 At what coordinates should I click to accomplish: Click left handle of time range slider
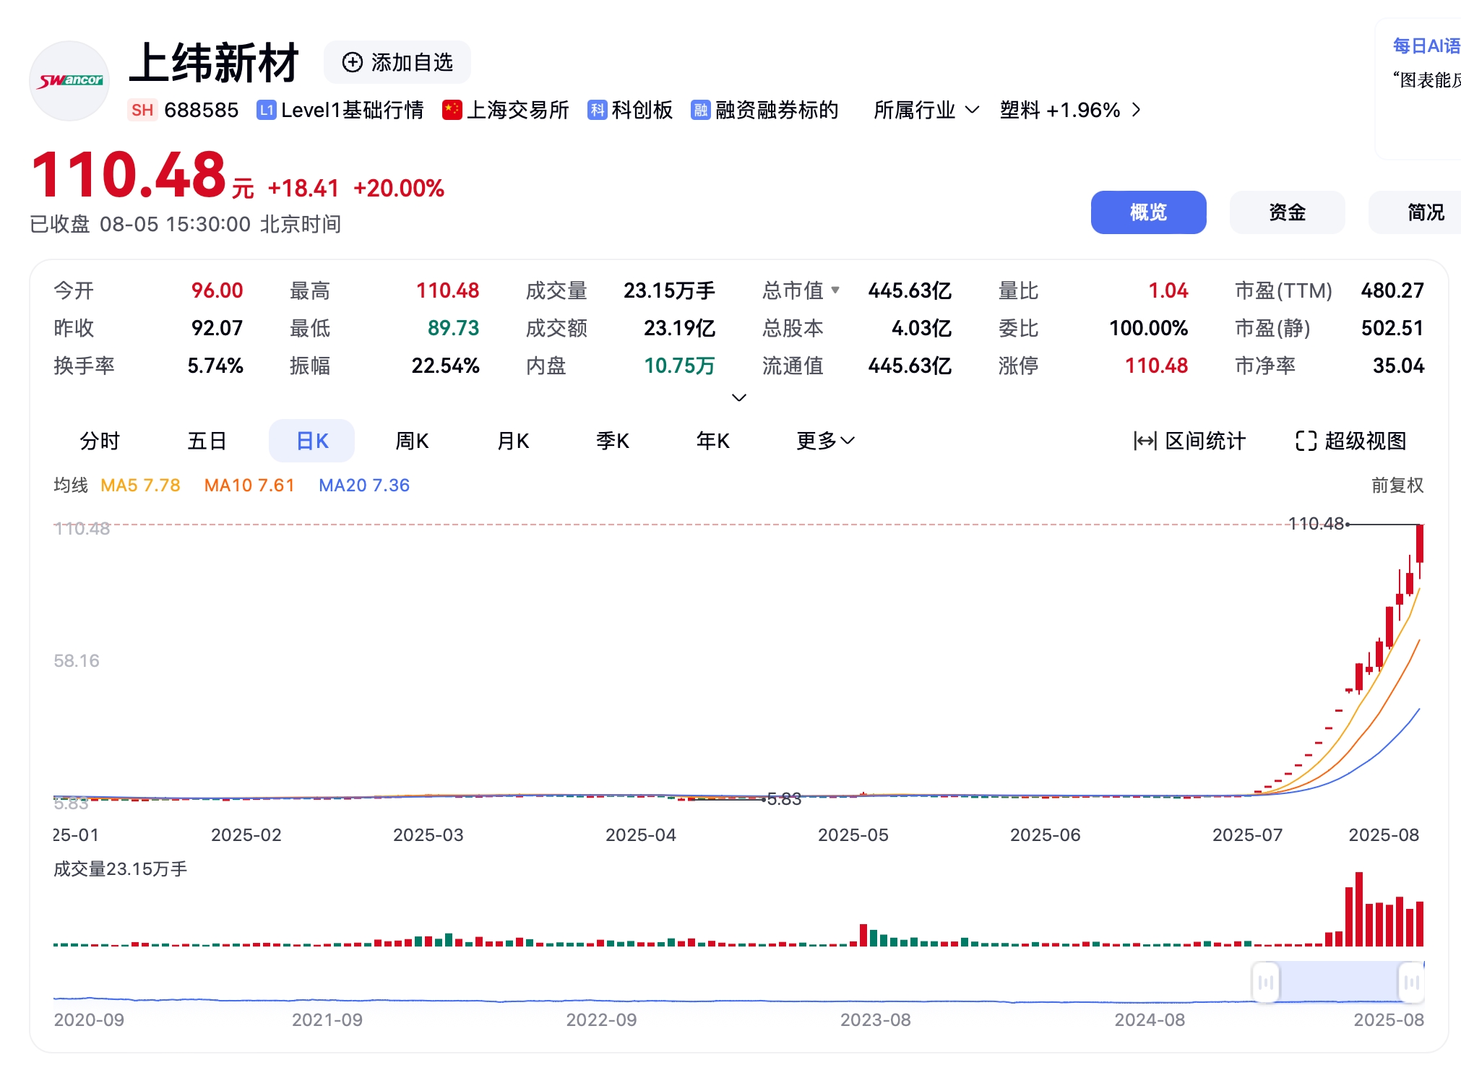[1265, 982]
